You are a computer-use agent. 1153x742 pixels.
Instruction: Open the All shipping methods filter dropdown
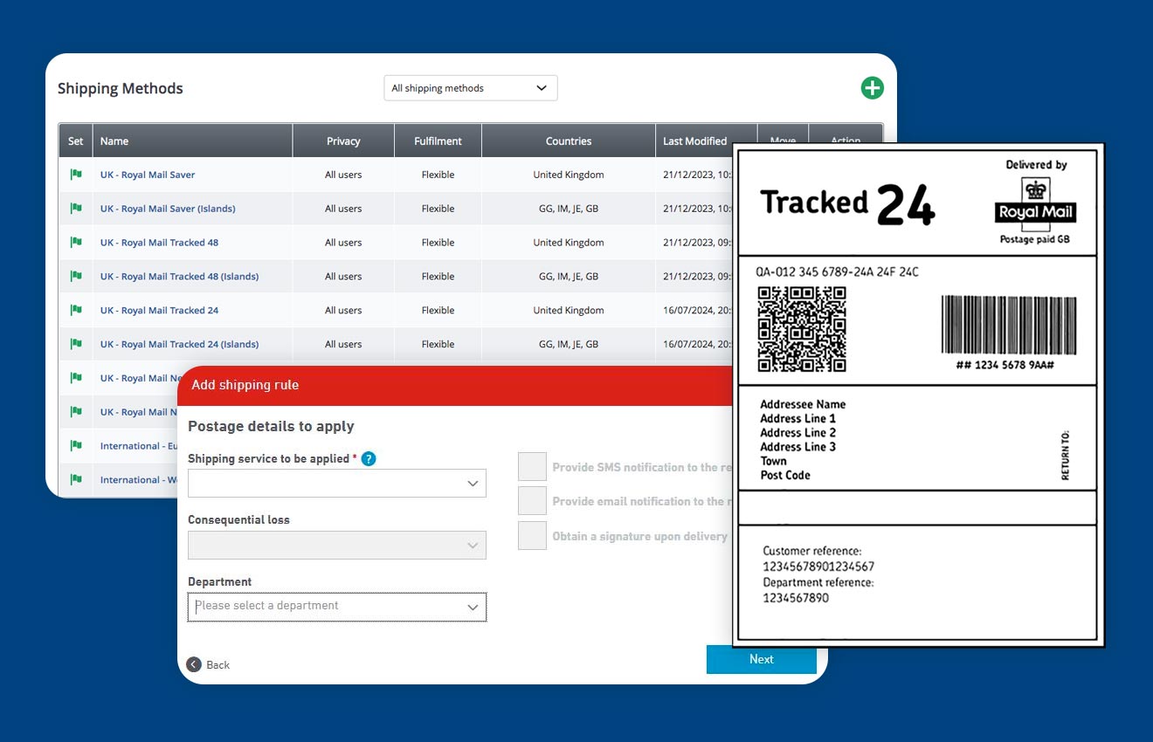470,87
